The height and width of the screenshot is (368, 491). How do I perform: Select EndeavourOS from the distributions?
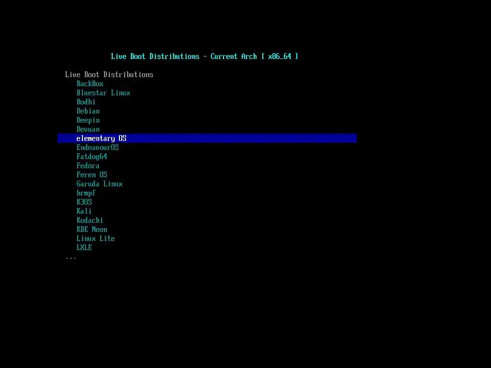coord(98,147)
